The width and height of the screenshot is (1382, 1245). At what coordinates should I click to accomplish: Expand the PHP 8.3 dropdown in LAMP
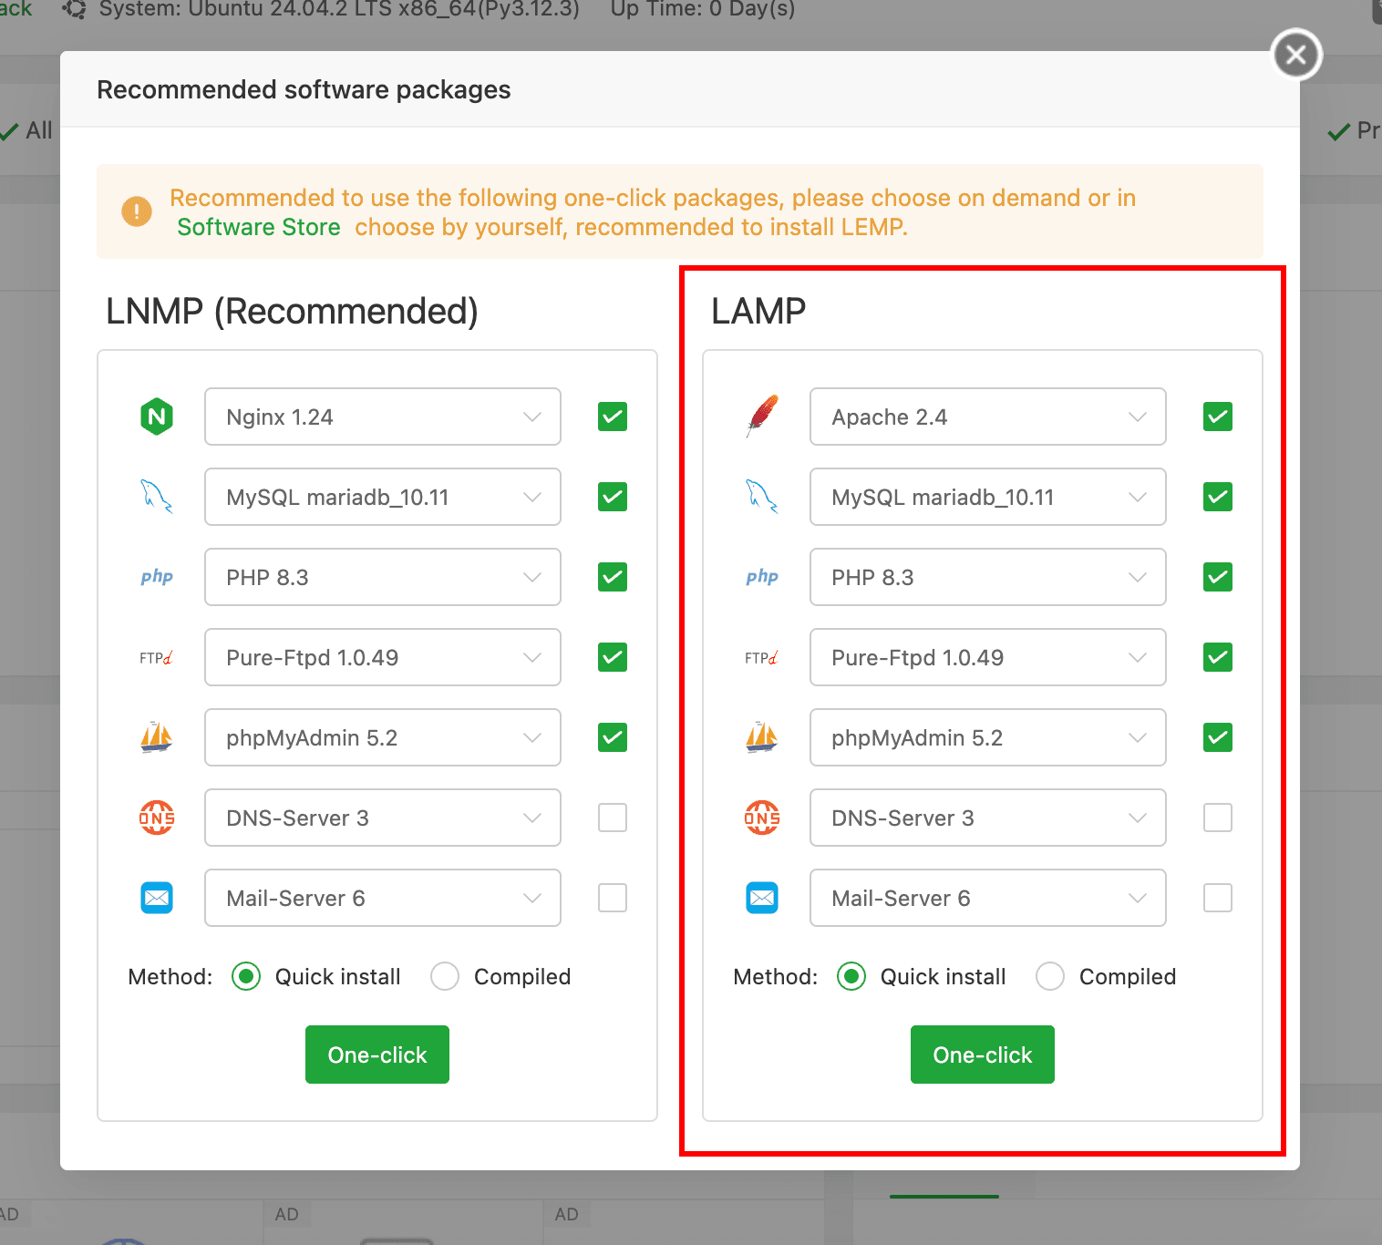pyautogui.click(x=987, y=577)
